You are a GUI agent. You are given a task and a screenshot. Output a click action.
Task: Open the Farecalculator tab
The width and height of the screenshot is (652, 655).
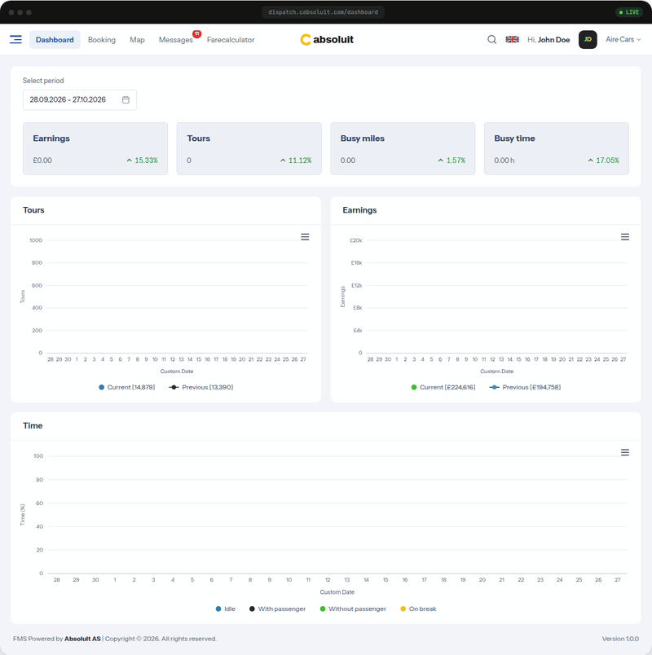click(x=231, y=40)
